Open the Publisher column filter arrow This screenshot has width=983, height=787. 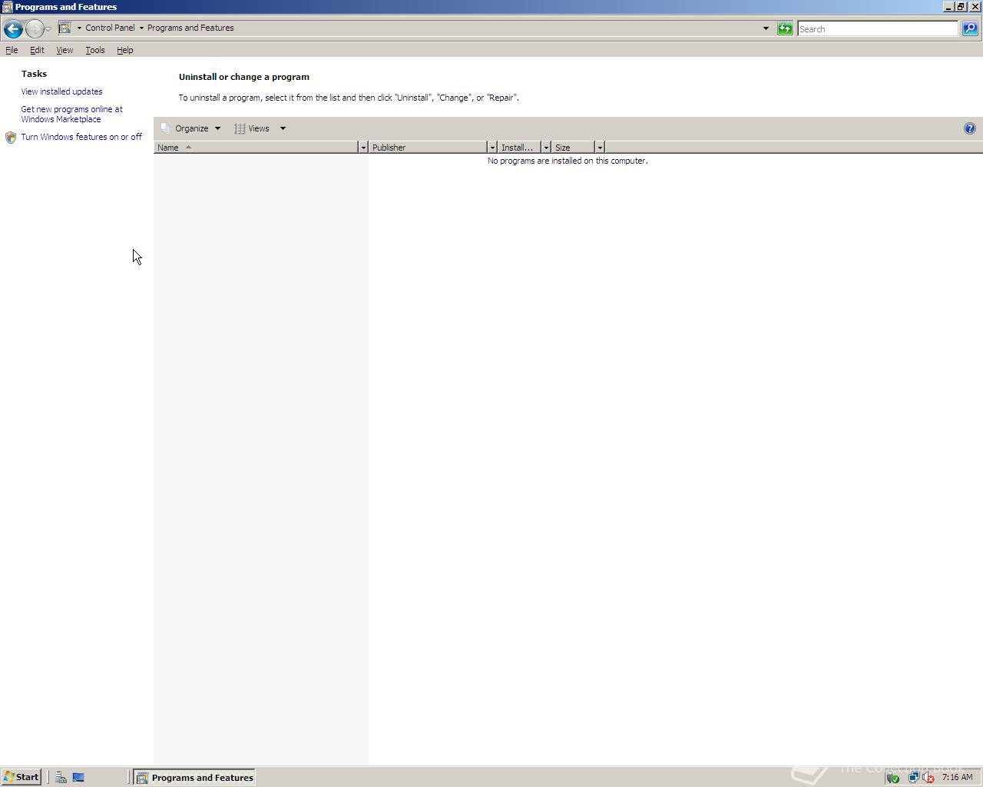coord(492,148)
